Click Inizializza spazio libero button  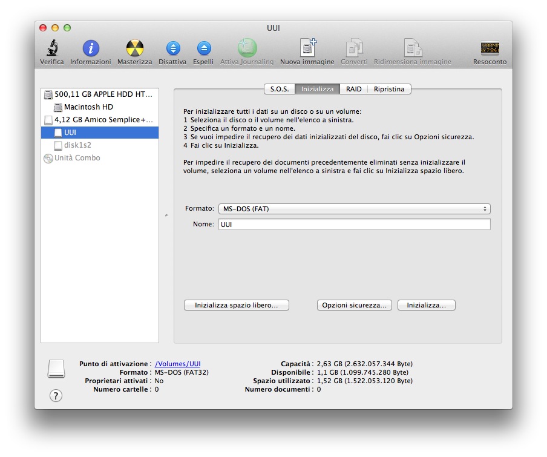[x=237, y=305]
